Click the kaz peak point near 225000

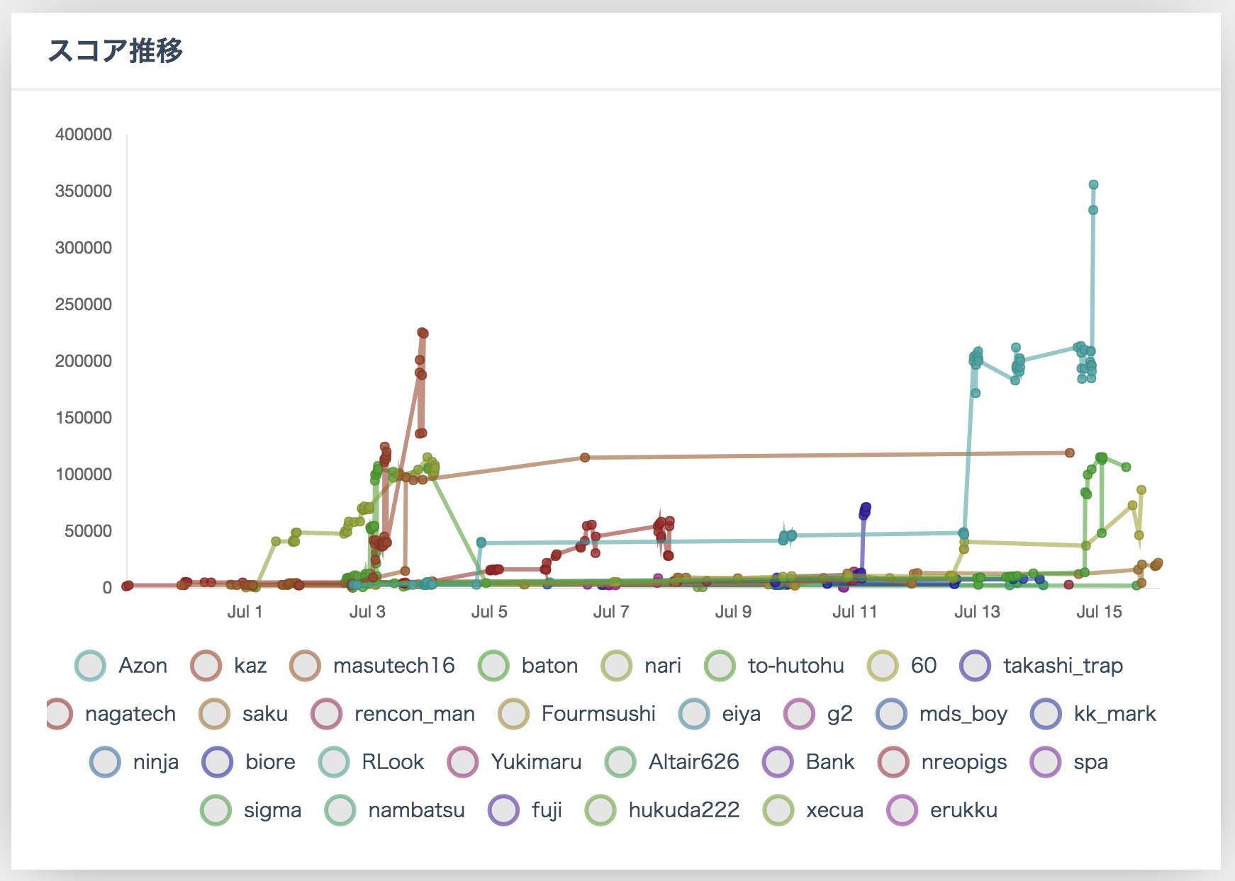(x=422, y=332)
